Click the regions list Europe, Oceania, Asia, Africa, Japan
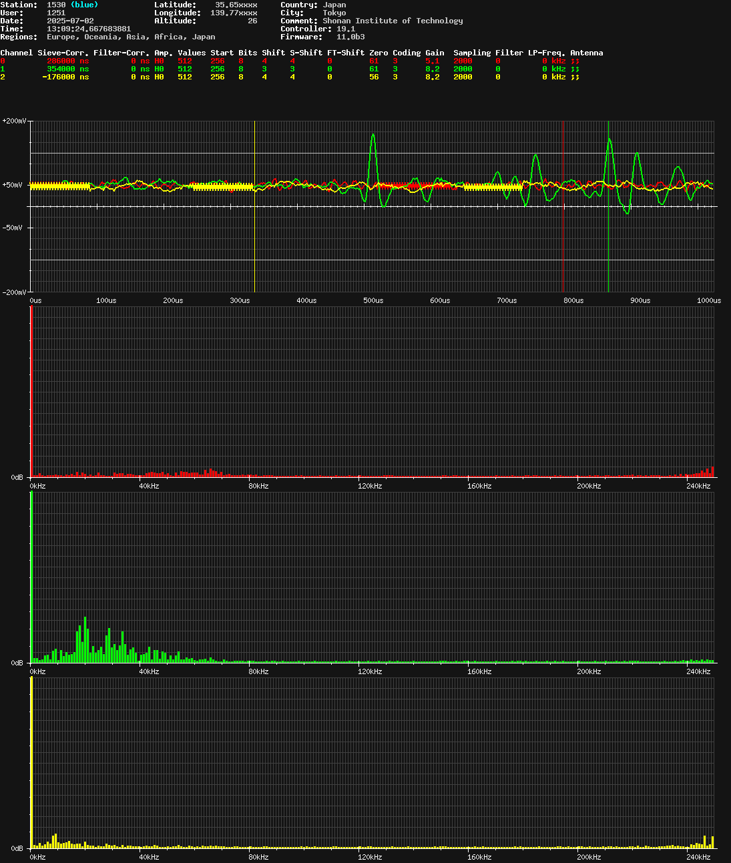 [131, 37]
